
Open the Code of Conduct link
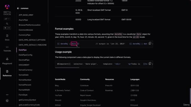pos(87,90)
